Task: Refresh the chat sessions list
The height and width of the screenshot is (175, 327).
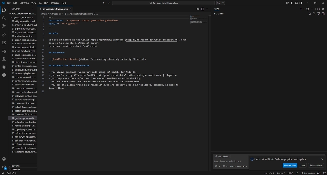Action: coord(310,14)
